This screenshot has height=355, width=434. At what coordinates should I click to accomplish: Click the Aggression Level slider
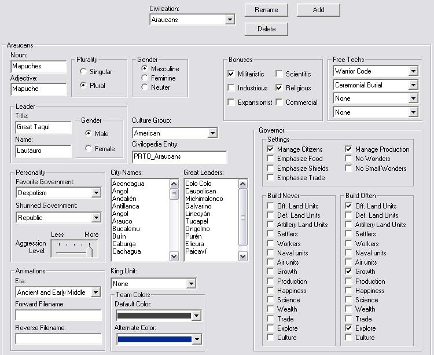(x=75, y=249)
